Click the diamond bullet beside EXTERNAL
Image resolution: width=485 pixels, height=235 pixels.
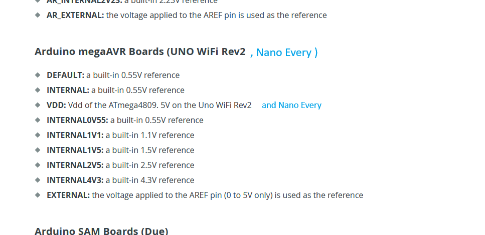(x=38, y=195)
